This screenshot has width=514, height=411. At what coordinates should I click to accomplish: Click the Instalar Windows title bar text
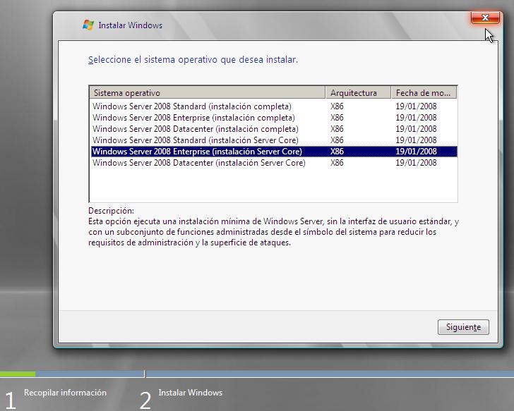(x=130, y=25)
